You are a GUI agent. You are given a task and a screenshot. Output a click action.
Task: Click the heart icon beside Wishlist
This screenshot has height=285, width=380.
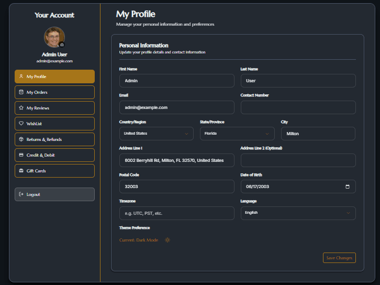point(21,124)
